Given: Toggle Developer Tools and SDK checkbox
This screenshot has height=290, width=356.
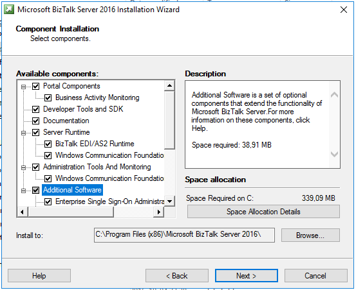Looking at the screenshot, I should click(35, 109).
